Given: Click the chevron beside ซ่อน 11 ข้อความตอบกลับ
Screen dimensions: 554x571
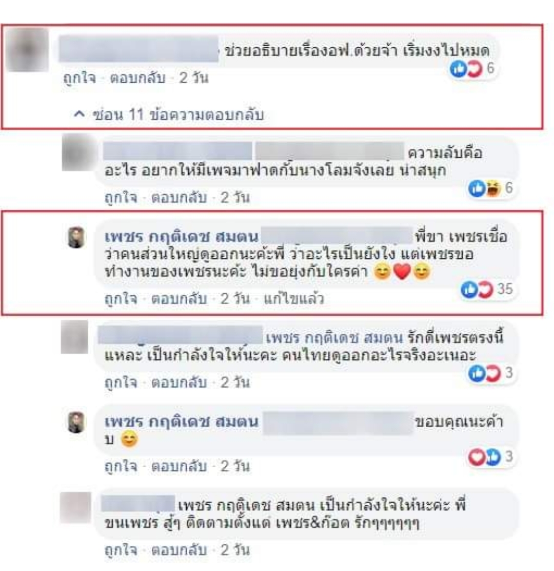Looking at the screenshot, I should (79, 115).
